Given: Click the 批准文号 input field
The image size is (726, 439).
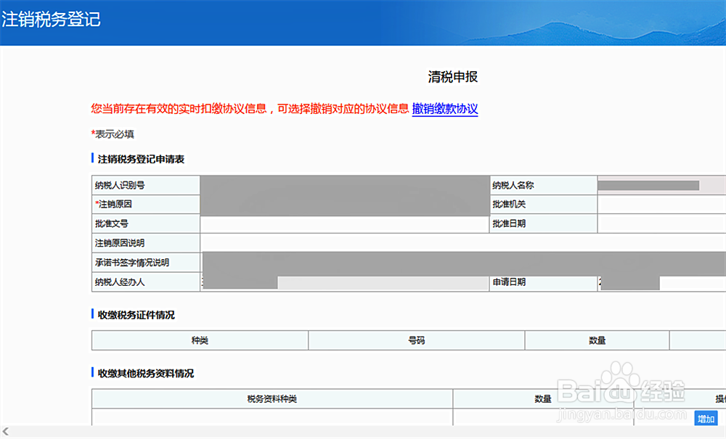Looking at the screenshot, I should (344, 224).
